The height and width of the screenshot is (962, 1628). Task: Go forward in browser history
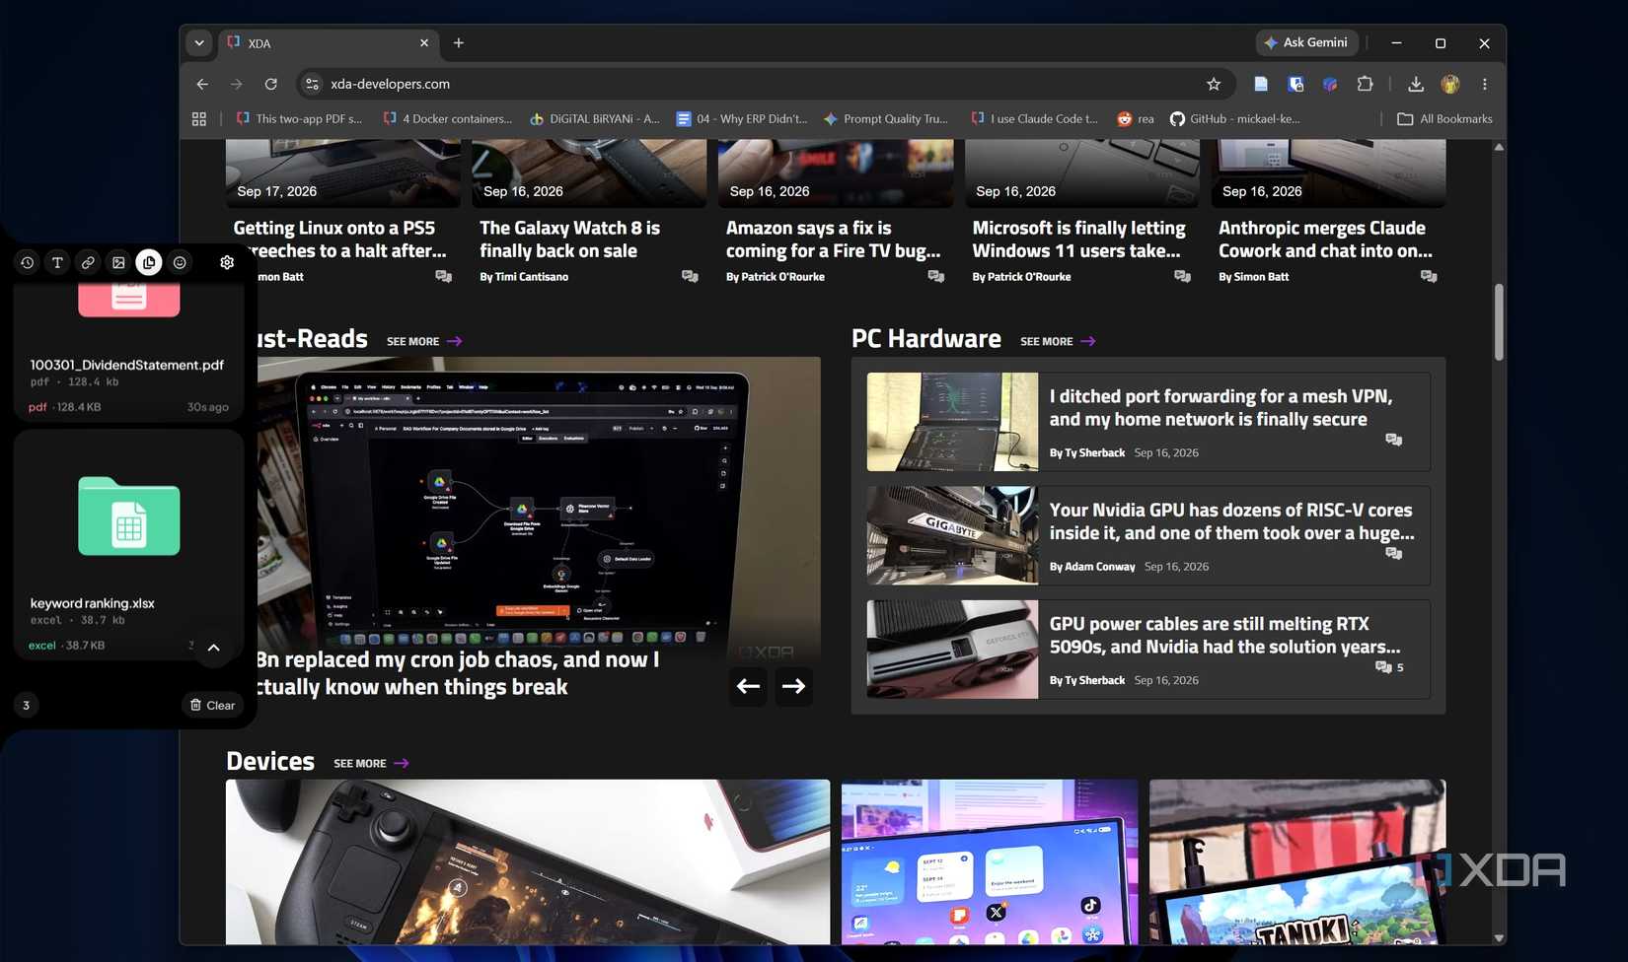(237, 84)
